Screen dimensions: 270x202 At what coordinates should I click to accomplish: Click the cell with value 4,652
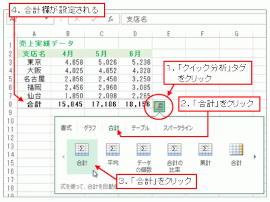coord(102,70)
